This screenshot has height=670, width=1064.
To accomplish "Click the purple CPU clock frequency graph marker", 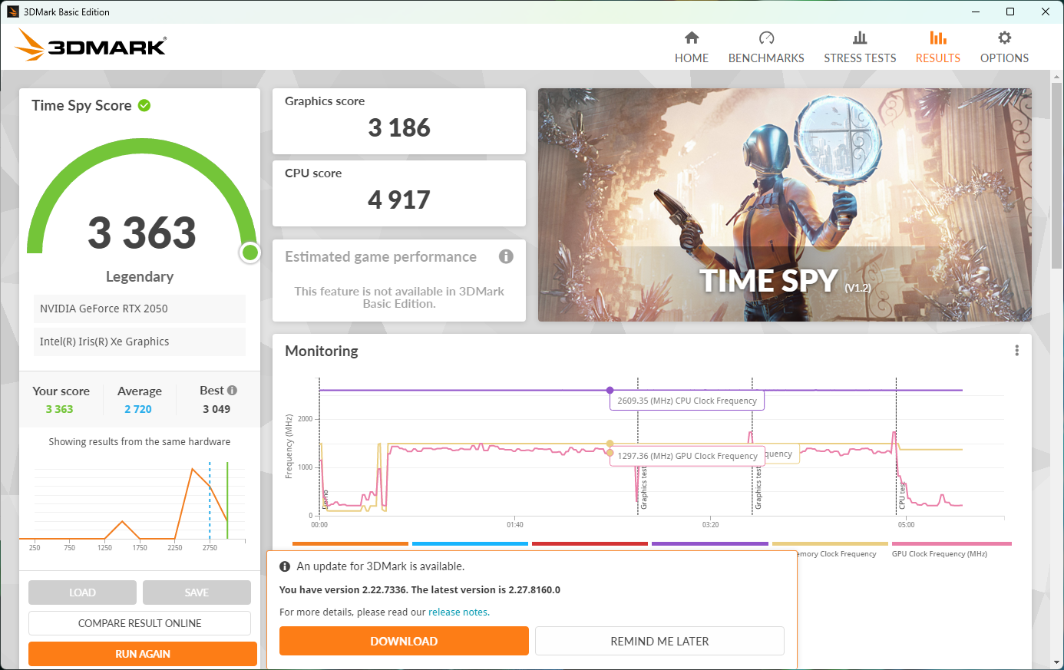I will 610,390.
